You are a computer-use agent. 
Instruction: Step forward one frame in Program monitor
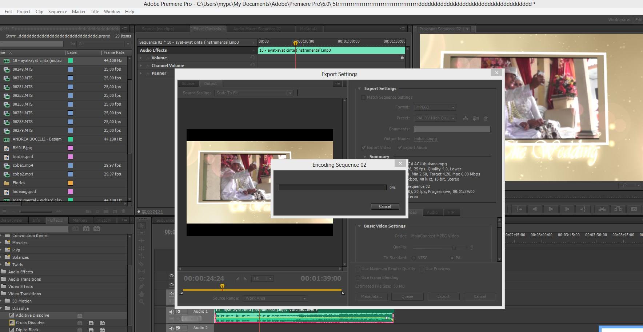click(567, 209)
